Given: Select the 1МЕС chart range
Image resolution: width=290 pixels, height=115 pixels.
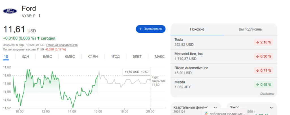Looking at the screenshot, I should point(47,57).
